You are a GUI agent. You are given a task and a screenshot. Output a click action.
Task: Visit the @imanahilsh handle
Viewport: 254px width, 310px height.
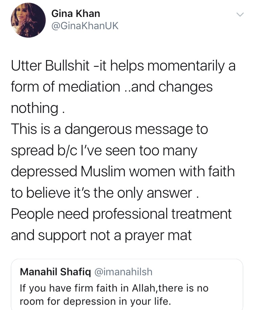pos(124,272)
